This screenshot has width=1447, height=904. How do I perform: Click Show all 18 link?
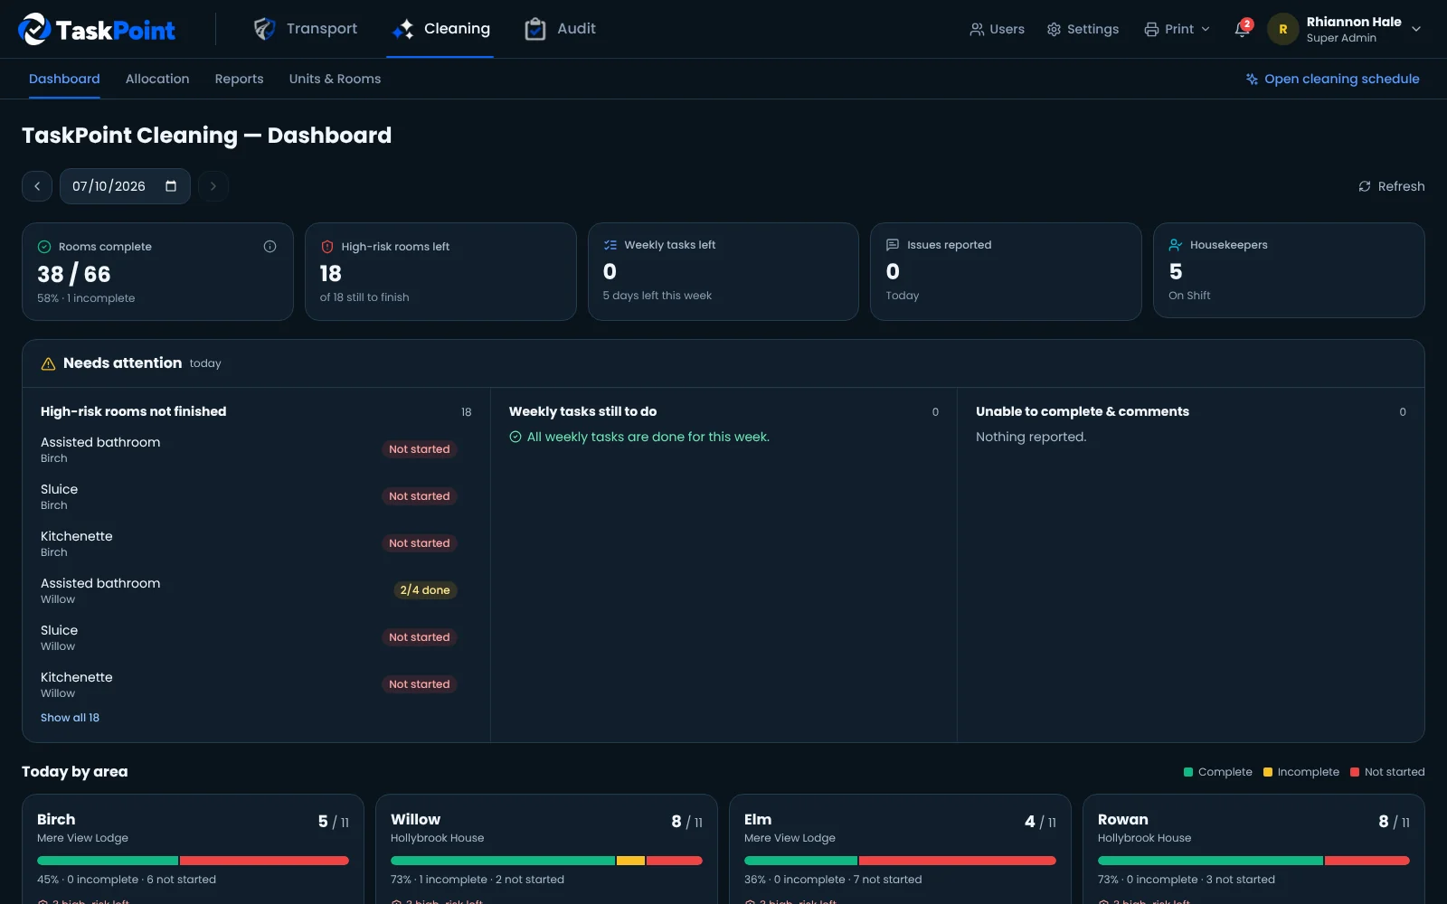[x=70, y=718]
